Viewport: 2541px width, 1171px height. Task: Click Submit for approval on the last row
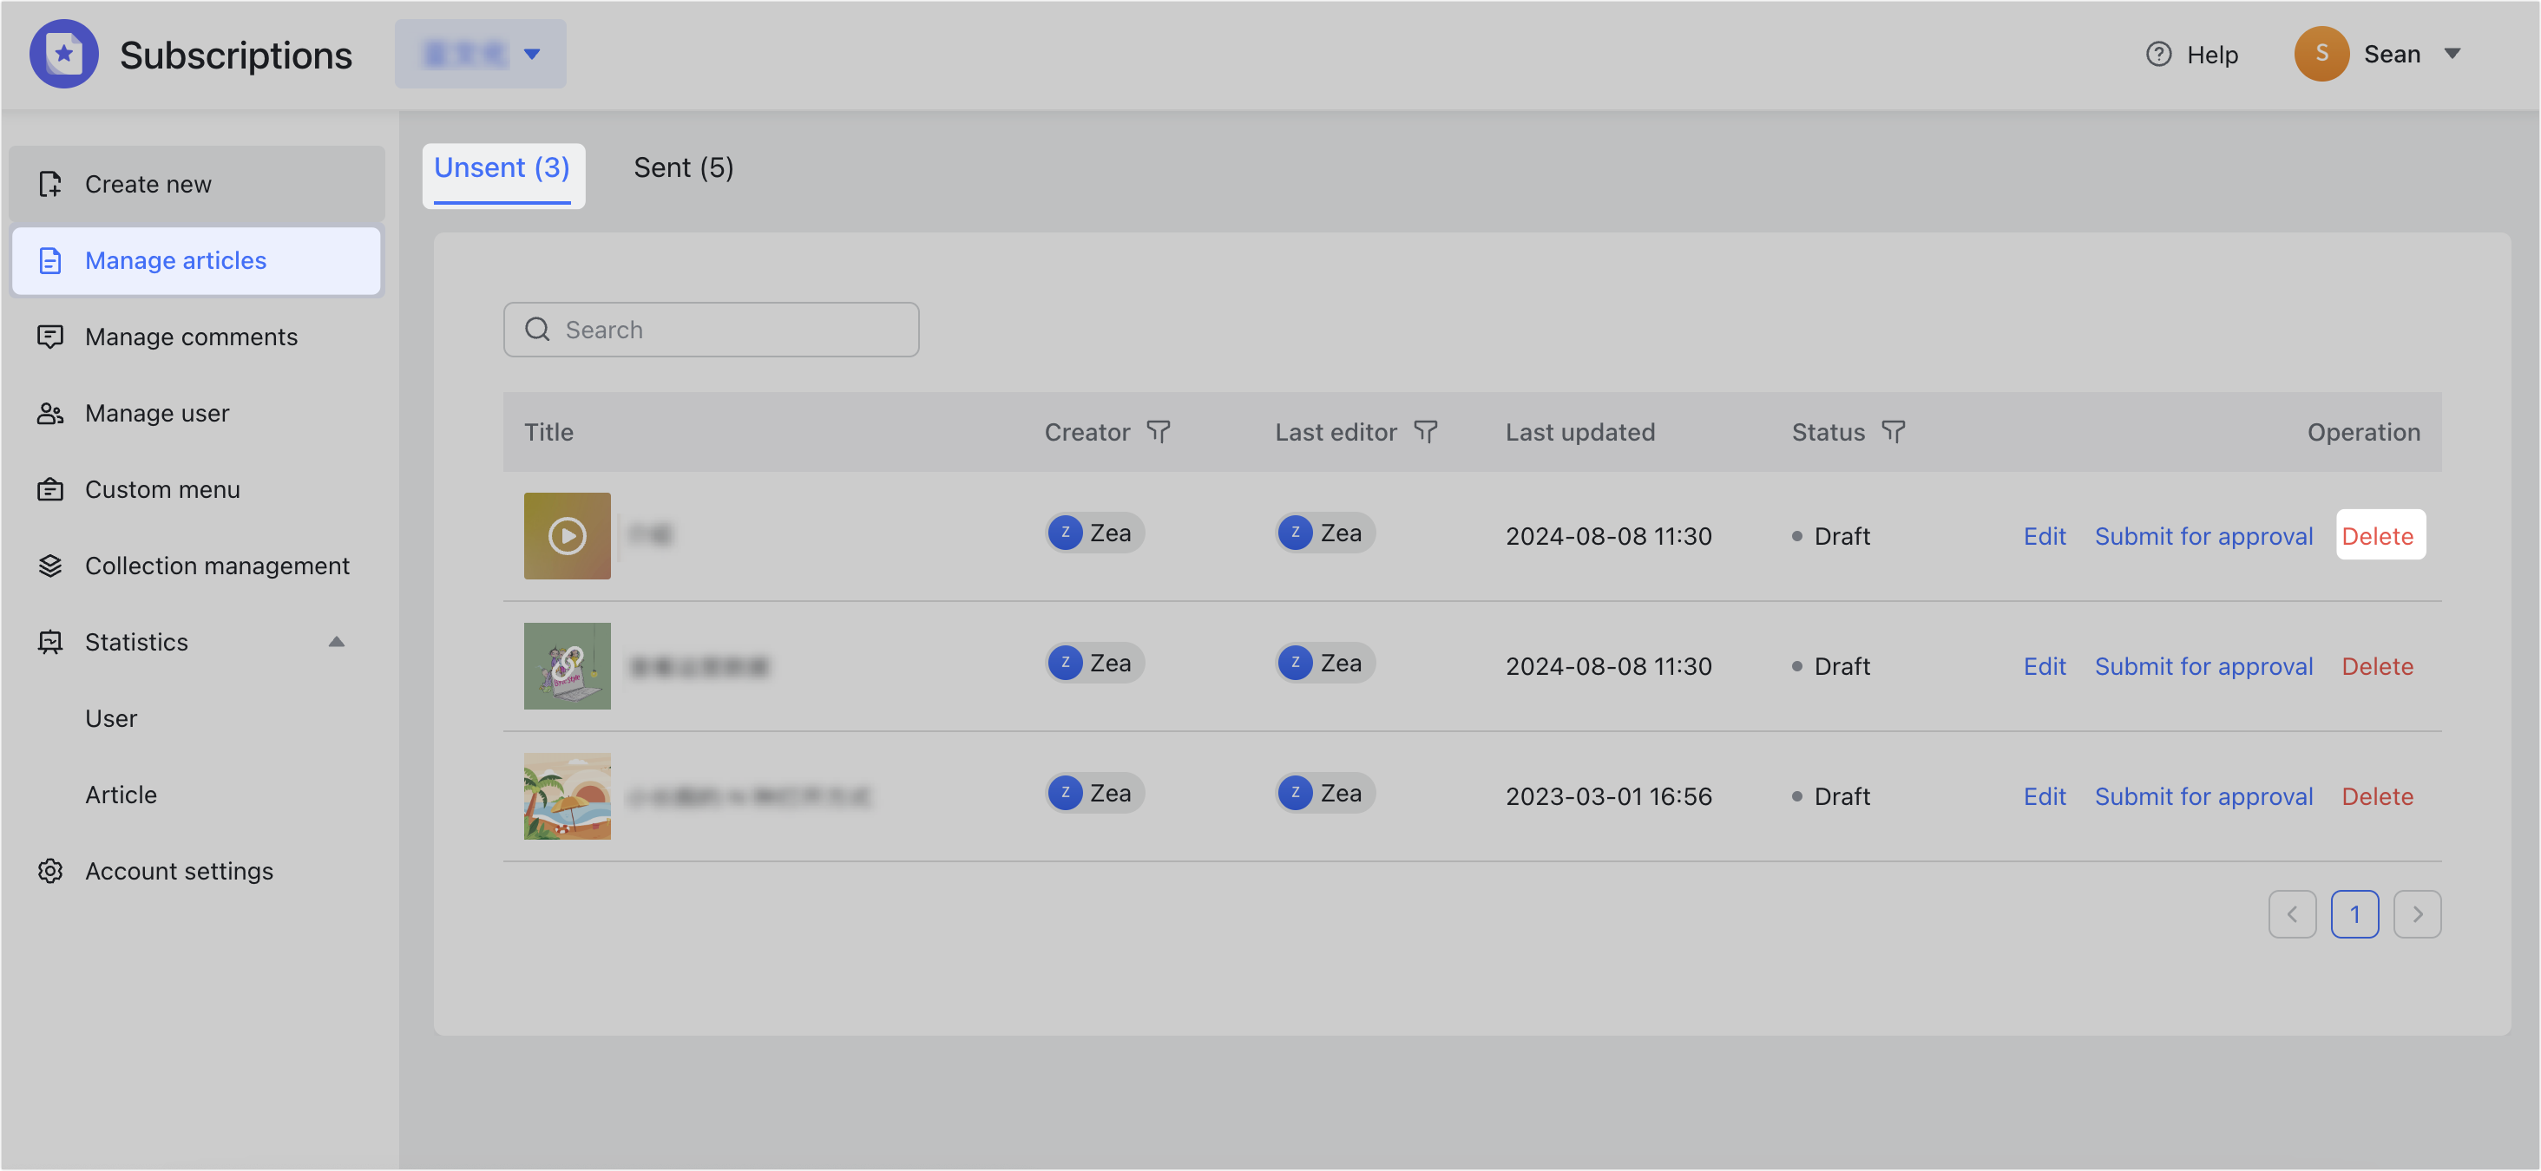point(2203,795)
